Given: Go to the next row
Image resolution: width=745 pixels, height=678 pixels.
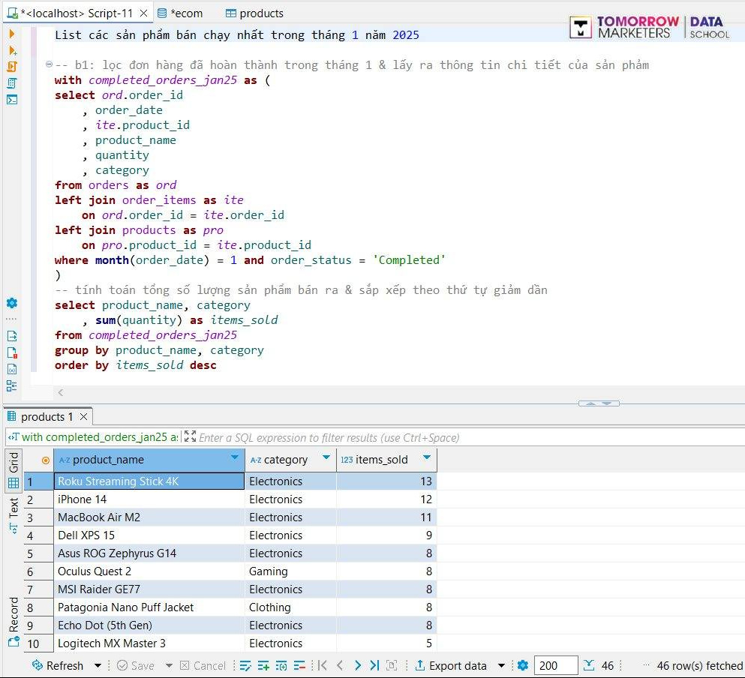Looking at the screenshot, I should click(x=358, y=665).
